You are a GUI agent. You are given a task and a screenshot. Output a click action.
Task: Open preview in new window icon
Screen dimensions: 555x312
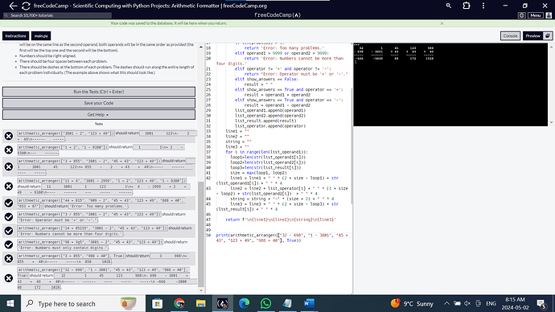[548, 35]
